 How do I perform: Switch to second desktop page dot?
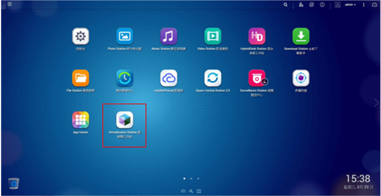191,179
